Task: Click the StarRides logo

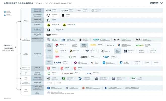Action: (x=67, y=73)
